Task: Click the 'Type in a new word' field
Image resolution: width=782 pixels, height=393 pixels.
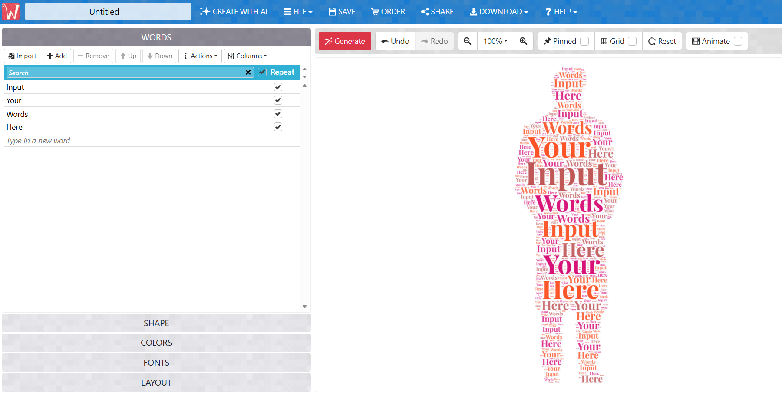Action: (x=130, y=140)
